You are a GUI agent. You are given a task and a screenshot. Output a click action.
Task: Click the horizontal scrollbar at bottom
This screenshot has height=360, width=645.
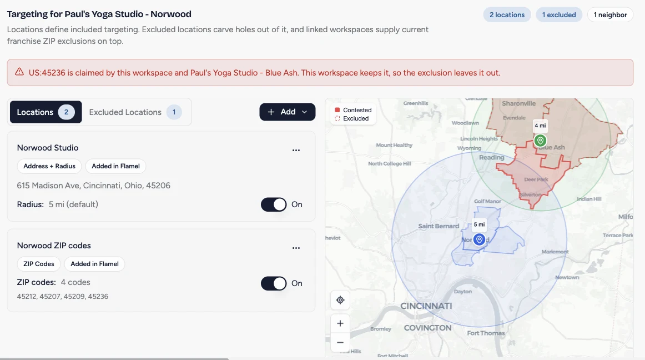[x=114, y=359]
